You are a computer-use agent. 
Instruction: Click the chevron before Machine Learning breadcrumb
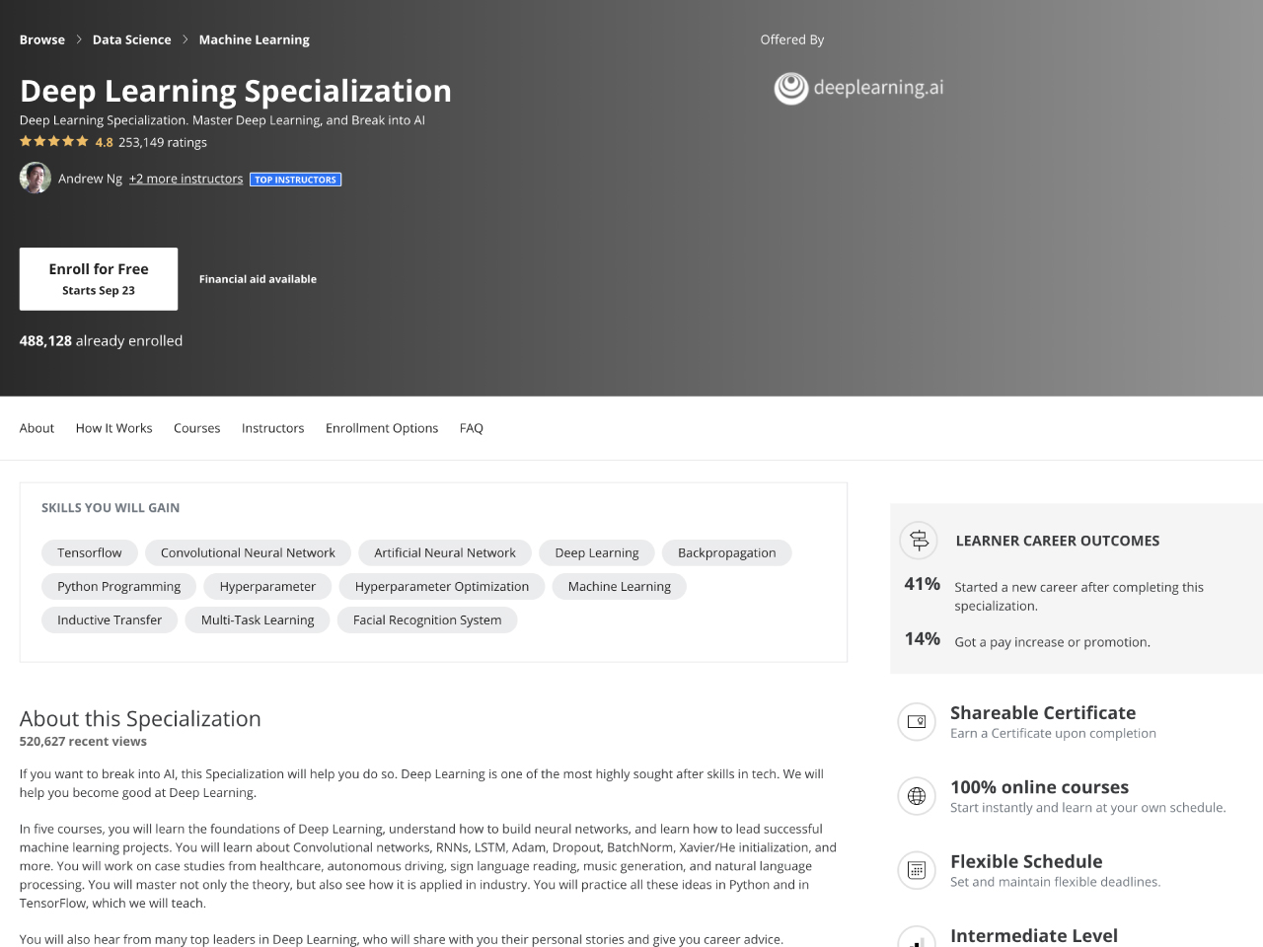click(x=185, y=39)
